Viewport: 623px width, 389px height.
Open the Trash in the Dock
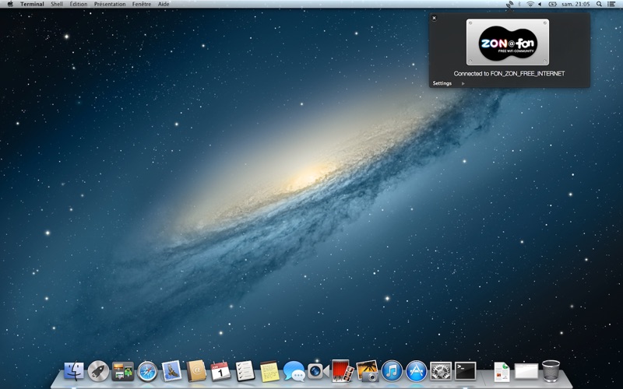coord(551,371)
